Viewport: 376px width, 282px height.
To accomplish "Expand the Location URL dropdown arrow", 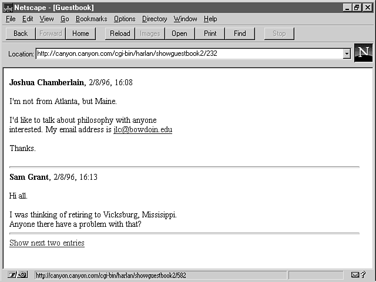I will pos(347,53).
